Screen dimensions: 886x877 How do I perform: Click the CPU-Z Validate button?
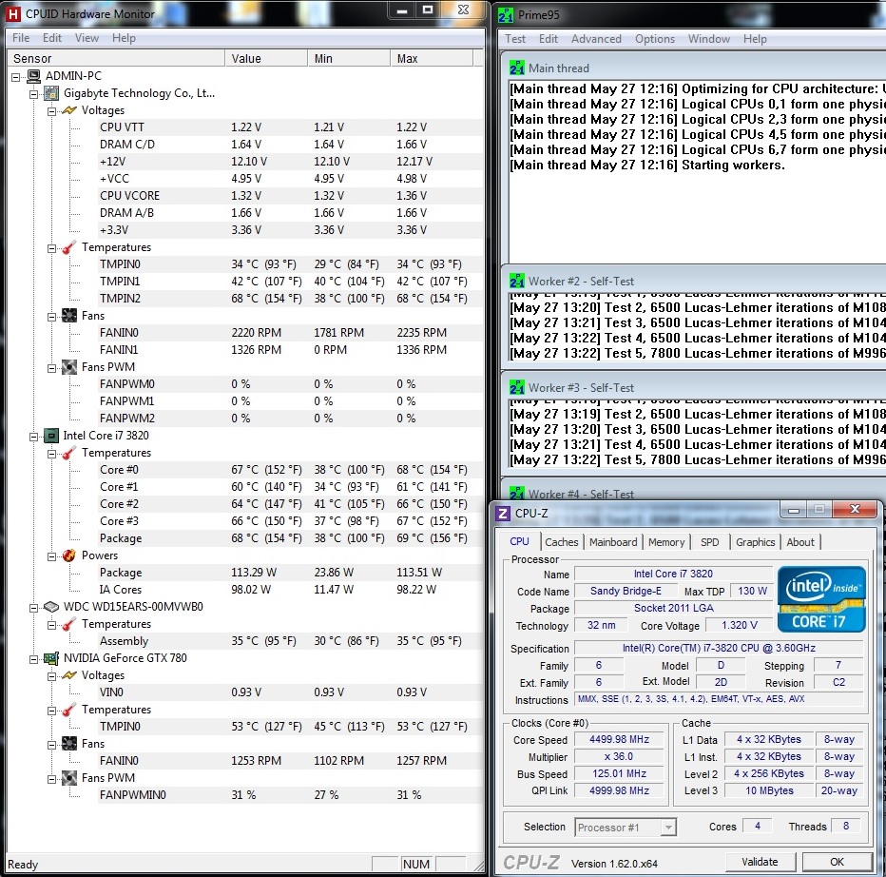point(760,862)
